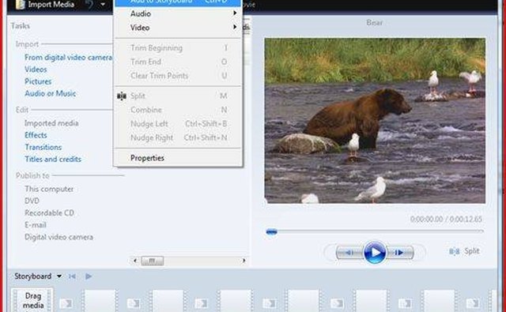Viewport: 506px width, 312px height.
Task: Choose Clear Trim Points menu entry
Action: 178,75
